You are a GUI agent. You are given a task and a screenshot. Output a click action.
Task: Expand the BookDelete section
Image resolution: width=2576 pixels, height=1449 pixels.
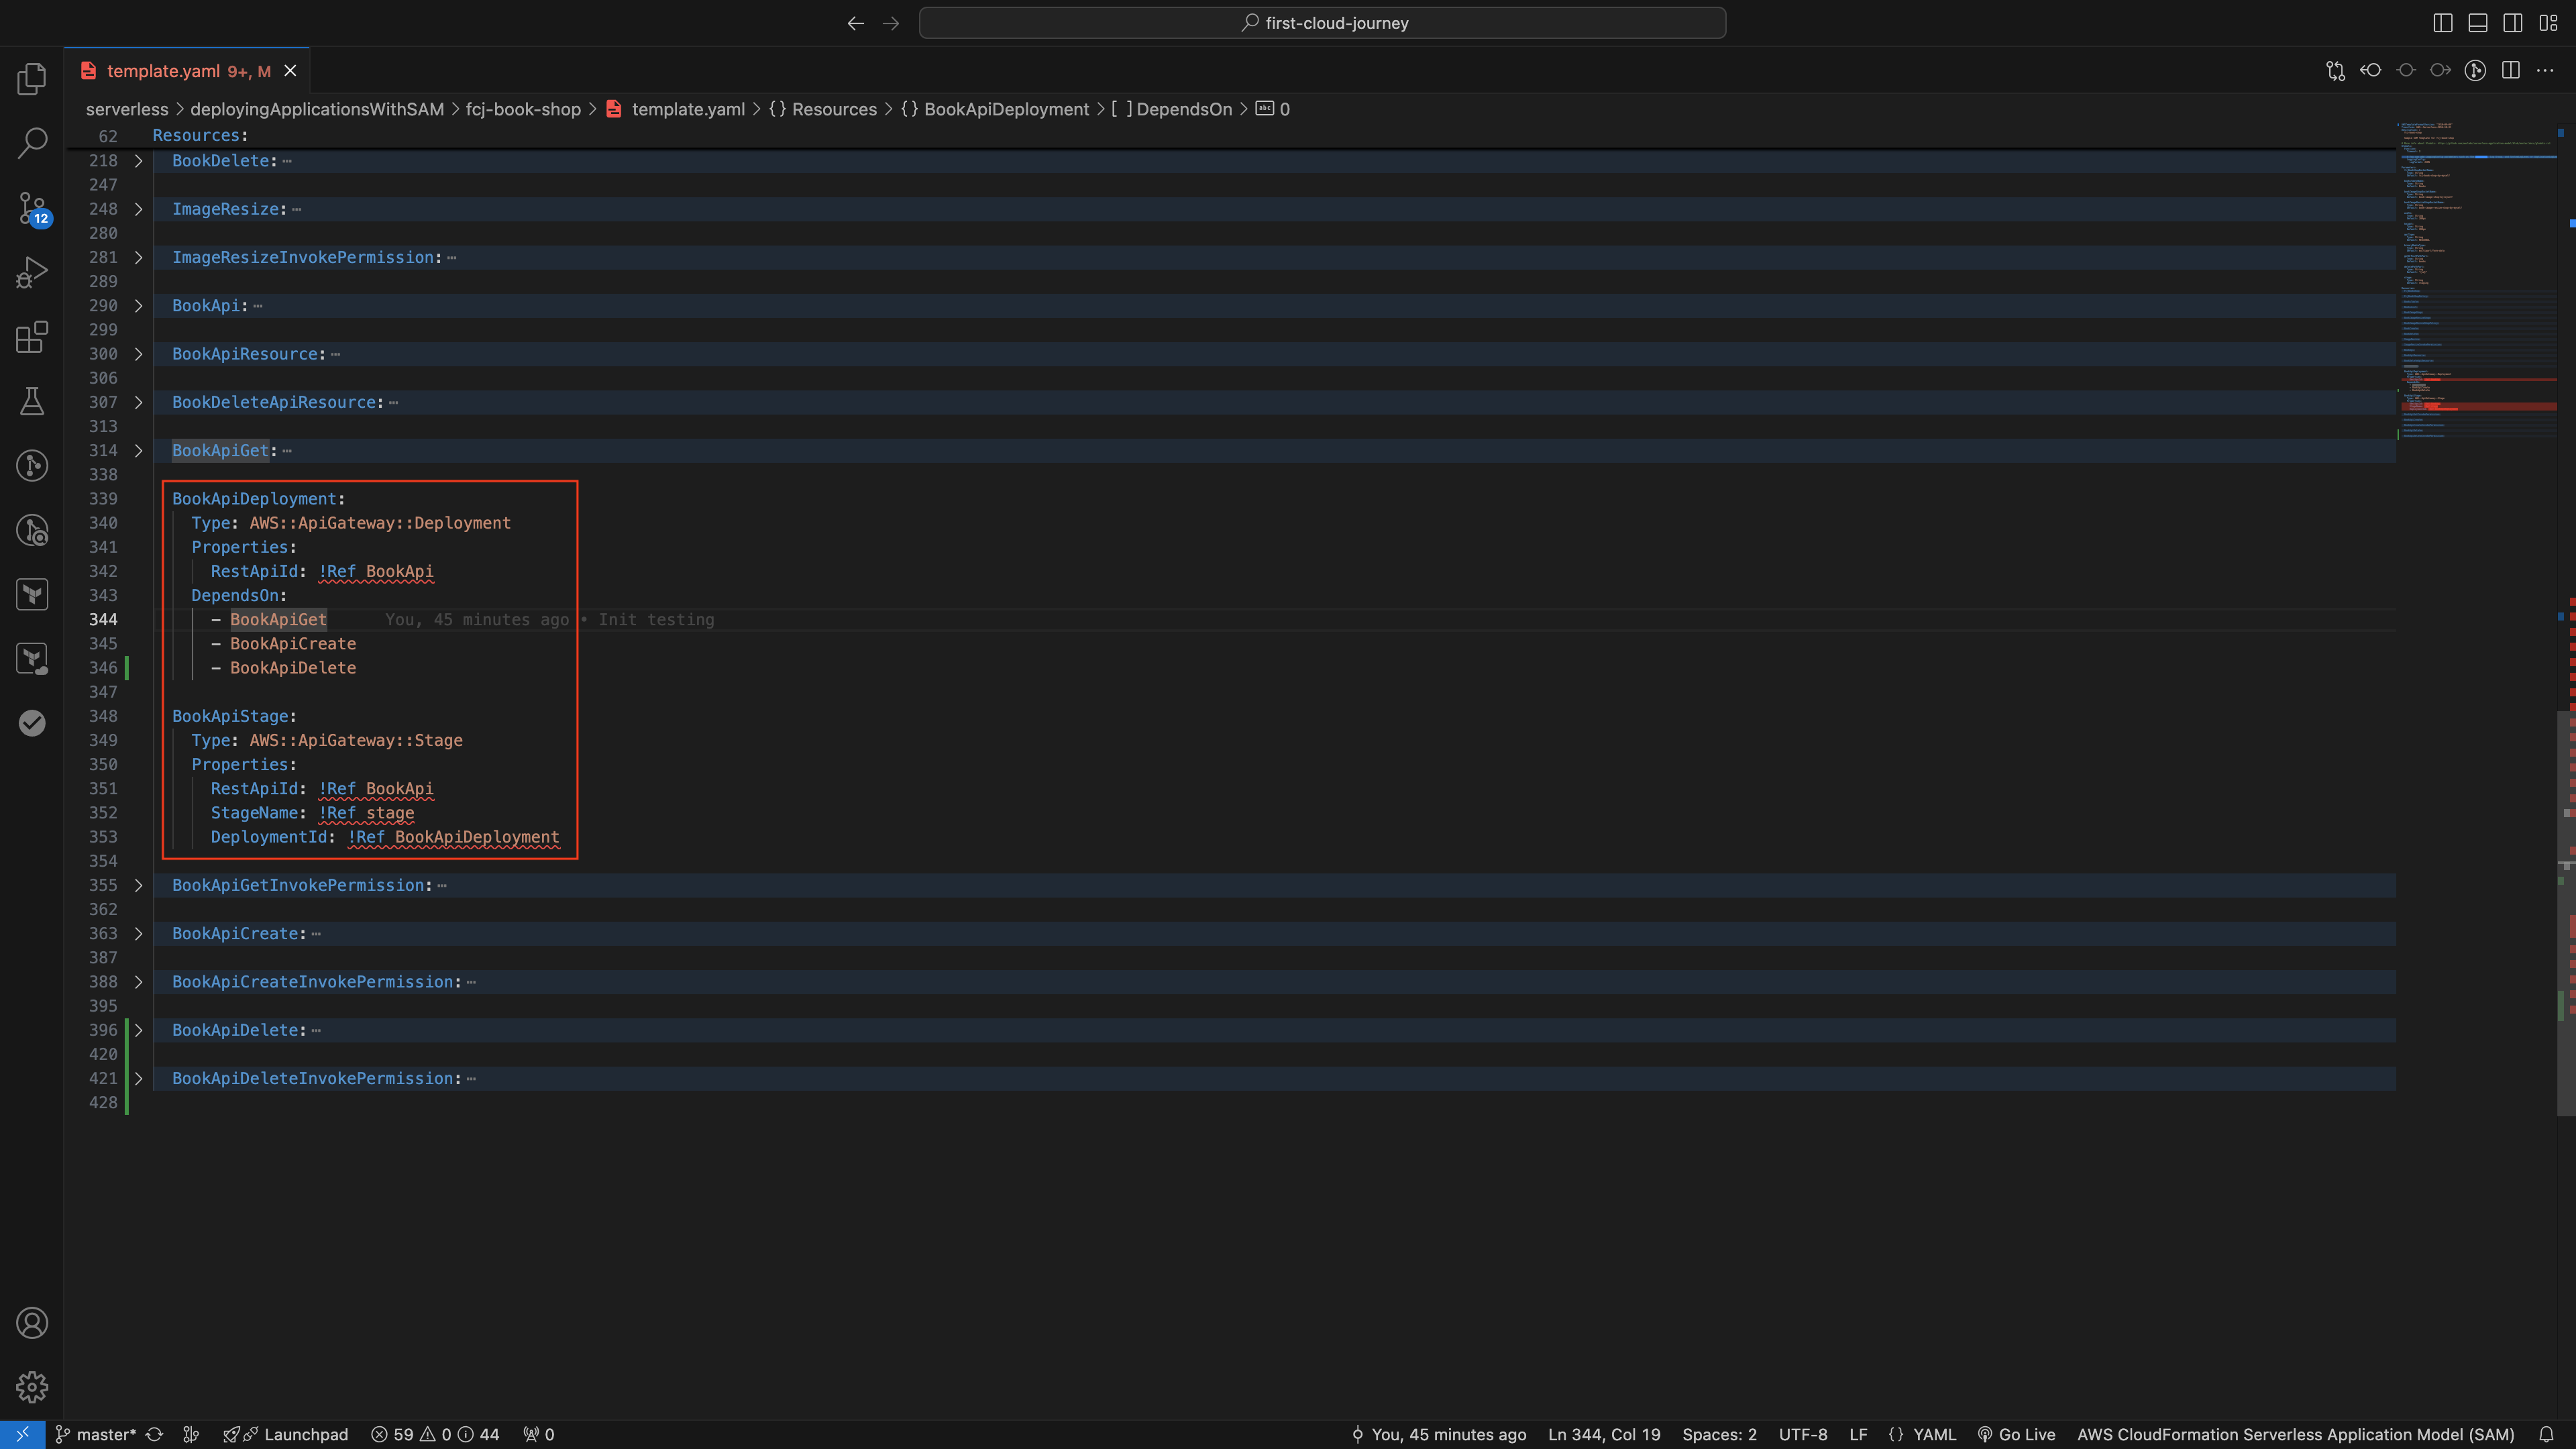pyautogui.click(x=138, y=161)
